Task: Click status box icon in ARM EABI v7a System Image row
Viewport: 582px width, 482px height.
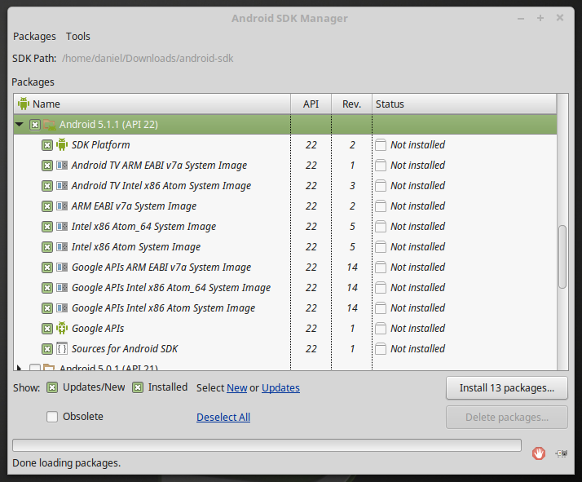Action: (x=381, y=206)
